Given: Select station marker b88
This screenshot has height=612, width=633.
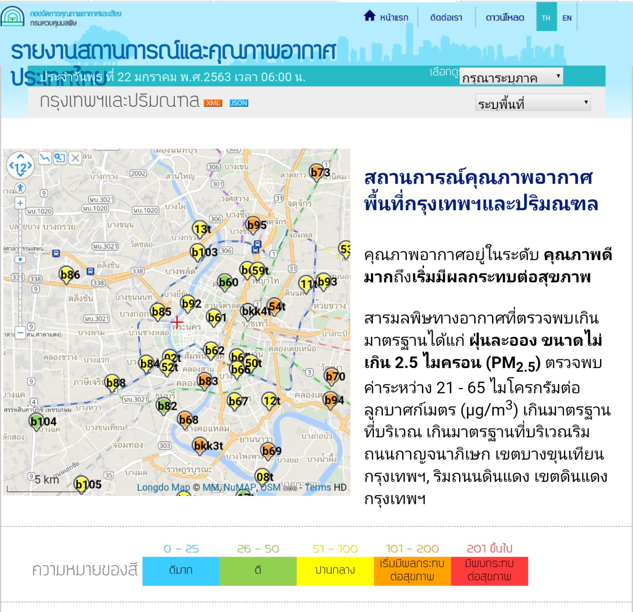Looking at the screenshot, I should 113,382.
